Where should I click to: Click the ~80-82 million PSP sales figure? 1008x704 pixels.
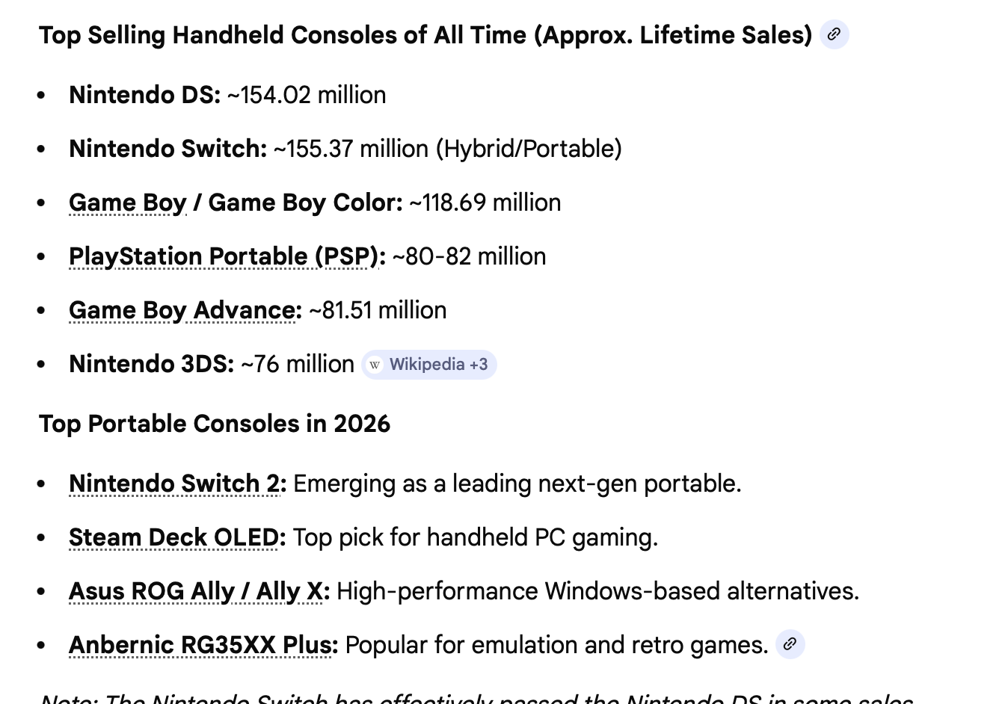click(x=469, y=256)
